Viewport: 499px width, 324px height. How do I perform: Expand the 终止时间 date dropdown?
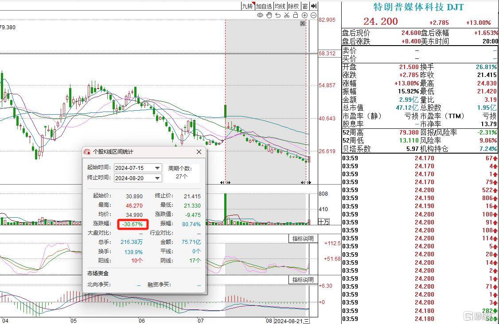(x=157, y=178)
